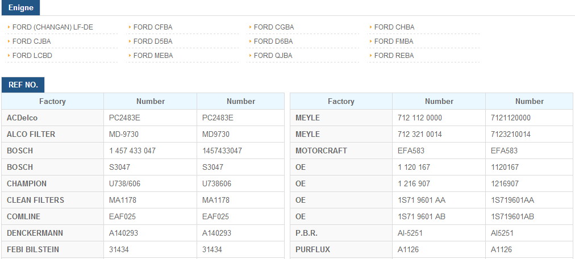Viewport: 575px width, 259px height.
Task: Choose the FORD D5BA engine entry
Action: click(153, 41)
